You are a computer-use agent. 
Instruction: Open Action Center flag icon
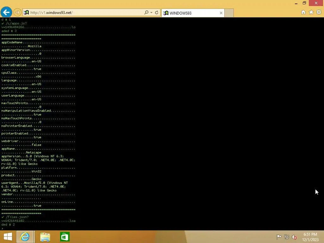(x=279, y=237)
